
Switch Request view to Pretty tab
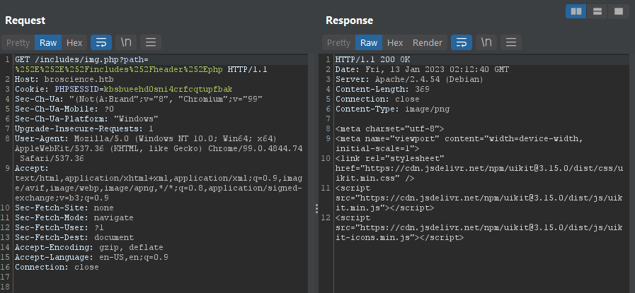click(x=18, y=42)
